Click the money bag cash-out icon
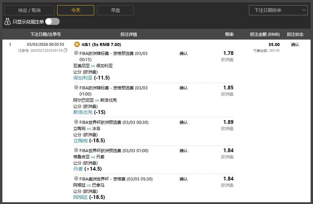Screen dimensions: 313x204 point(8,22)
